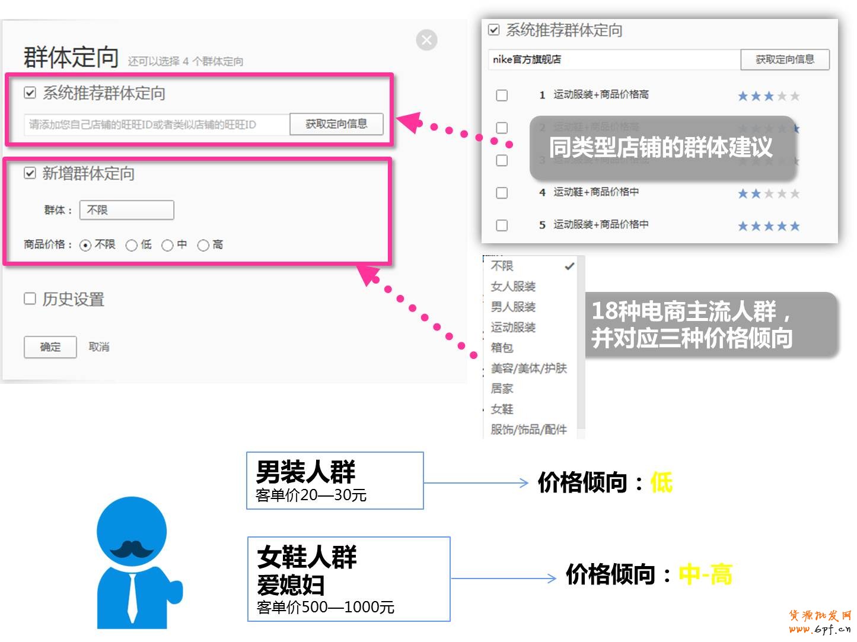
Task: Click star rating for 运动服装+商品价格高
Action: [768, 96]
